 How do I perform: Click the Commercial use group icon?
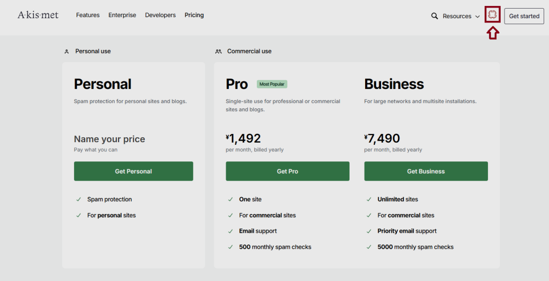pos(218,51)
